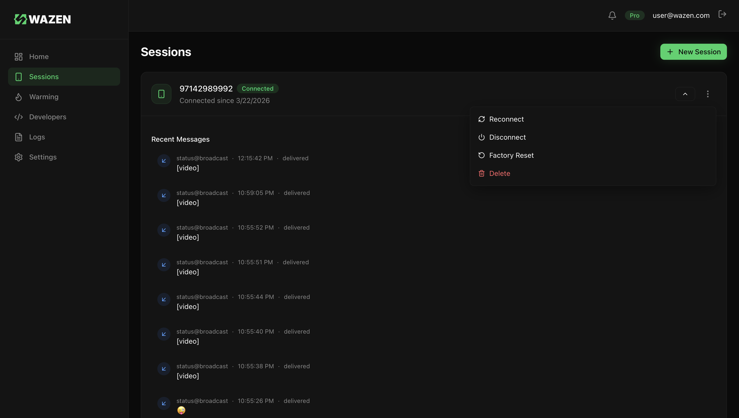Collapse the session card with the chevron

tap(685, 94)
